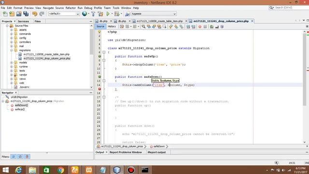The image size is (309, 174).
Task: Click the red error marker on line 15
Action: point(99,89)
